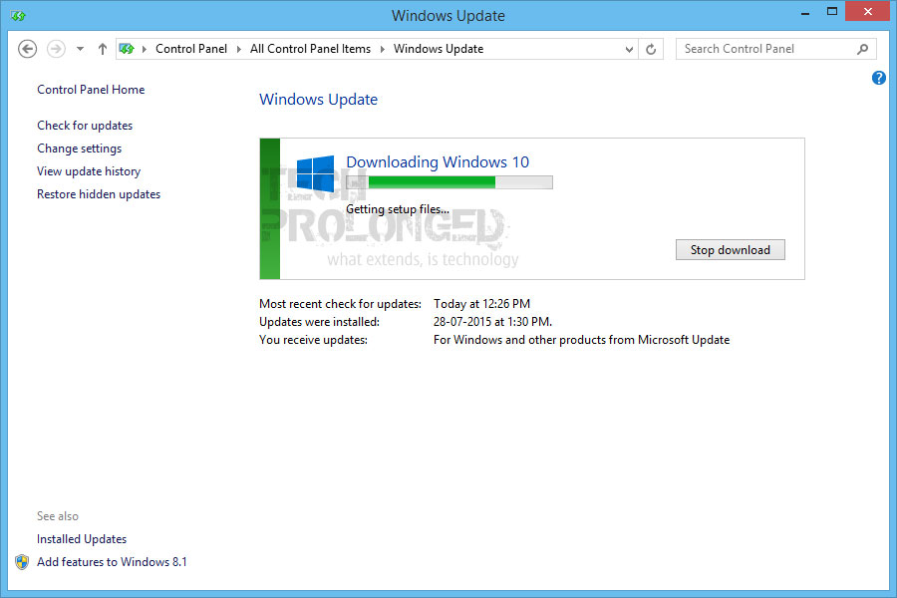897x598 pixels.
Task: Maximize the Windows Update window
Action: point(832,11)
